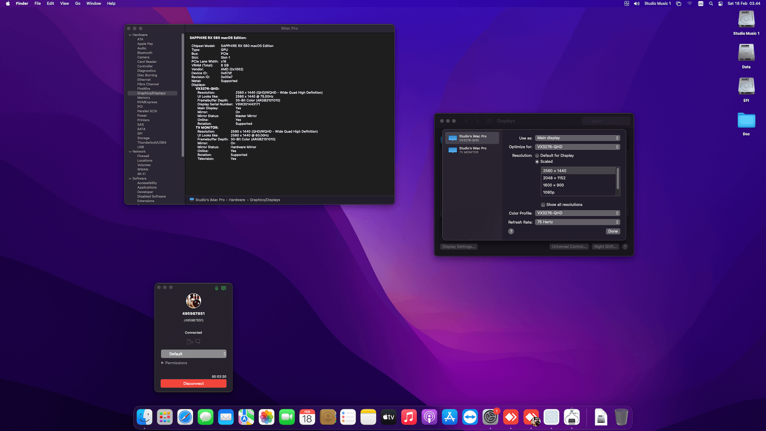Open the Go menu in the menu bar
Screen dimensions: 766x431
(78, 3)
